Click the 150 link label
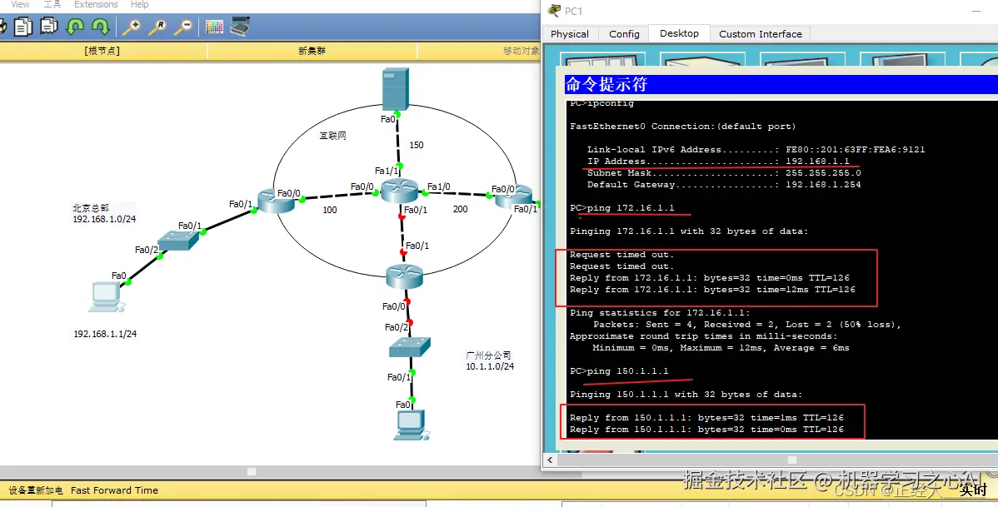998x507 pixels. point(417,145)
